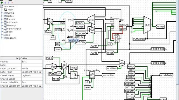Click the RO1Sel tunnel beside regBank
This screenshot has width=179, height=100.
(80, 37)
